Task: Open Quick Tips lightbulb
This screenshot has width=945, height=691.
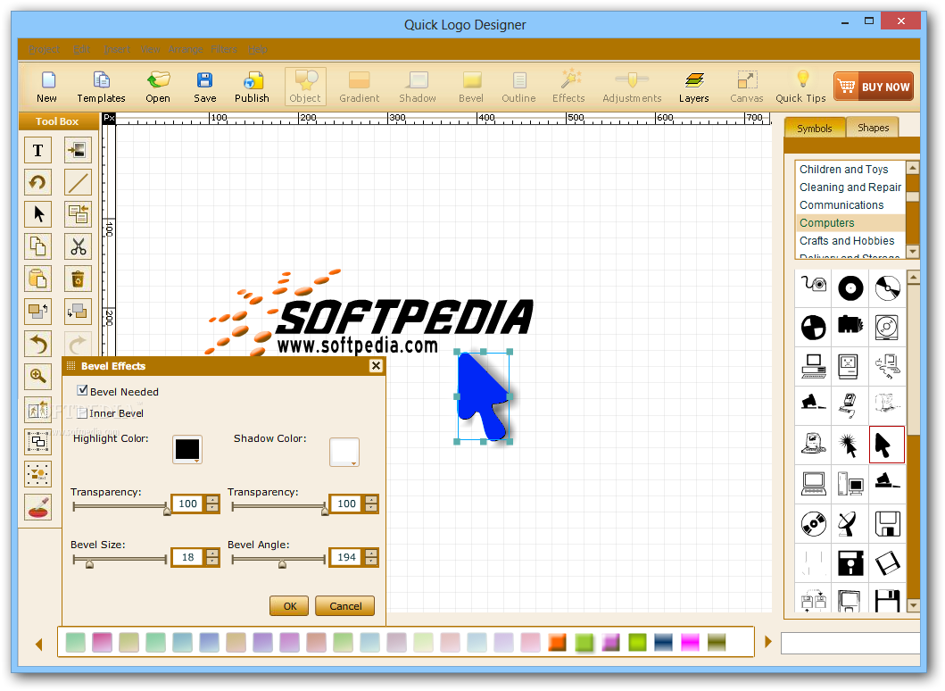Action: point(801,87)
